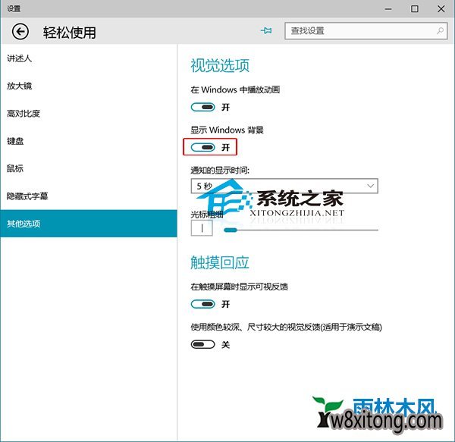Click the search magnifier icon
This screenshot has width=455, height=442.
pos(440,31)
